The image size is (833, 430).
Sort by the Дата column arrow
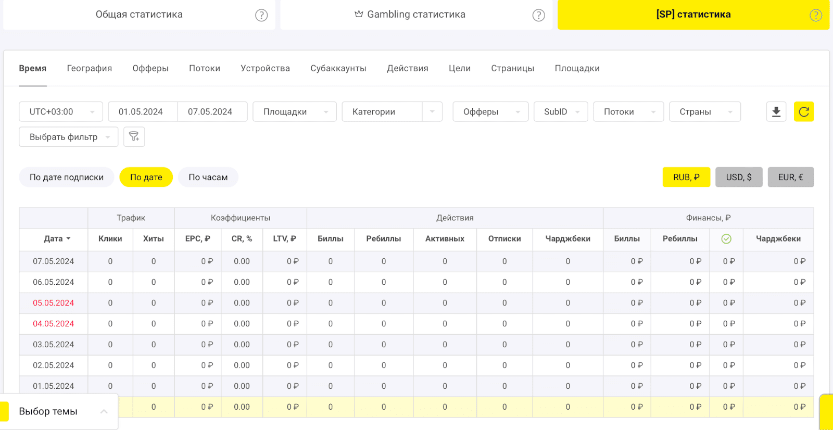[68, 239]
